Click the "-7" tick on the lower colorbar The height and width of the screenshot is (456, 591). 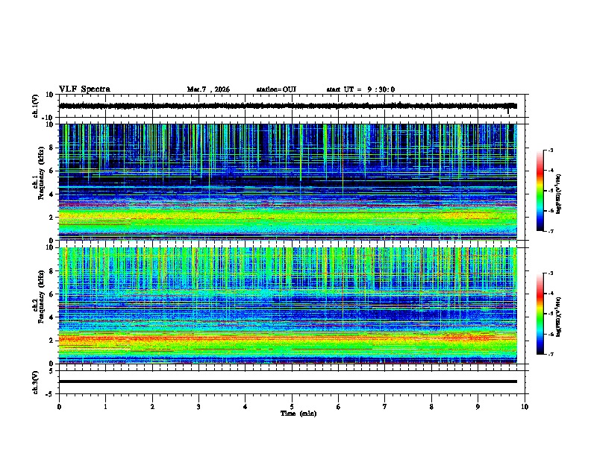click(551, 354)
